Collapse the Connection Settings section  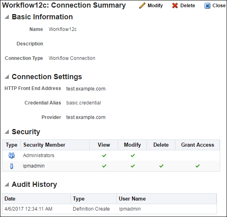[7, 77]
